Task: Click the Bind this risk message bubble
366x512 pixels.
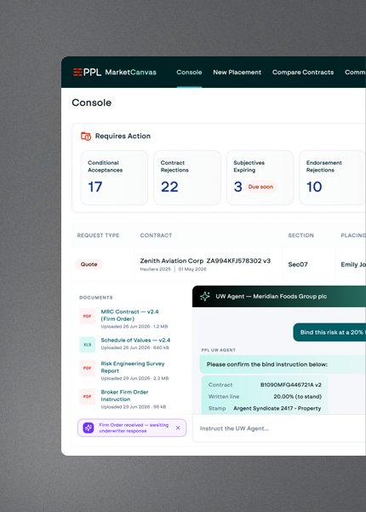Action: click(329, 333)
